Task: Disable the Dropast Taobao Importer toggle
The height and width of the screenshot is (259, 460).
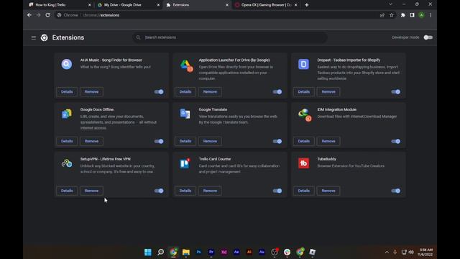Action: click(396, 91)
